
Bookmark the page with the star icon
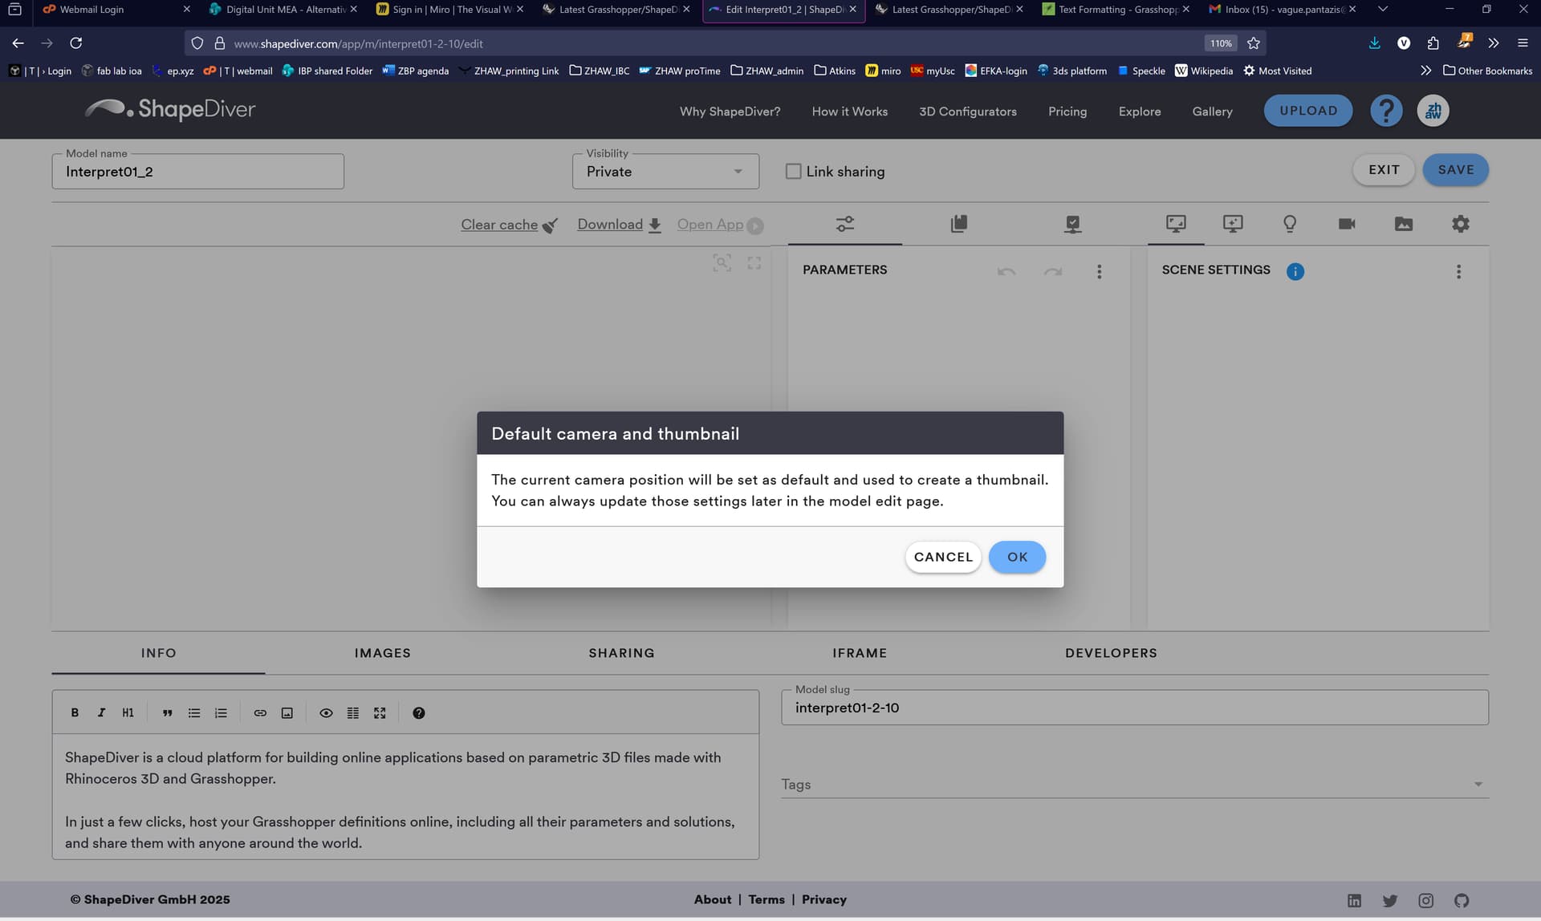click(x=1253, y=43)
